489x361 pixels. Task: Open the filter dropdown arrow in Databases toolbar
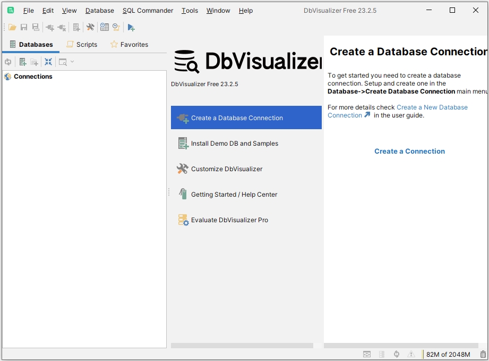click(x=72, y=62)
